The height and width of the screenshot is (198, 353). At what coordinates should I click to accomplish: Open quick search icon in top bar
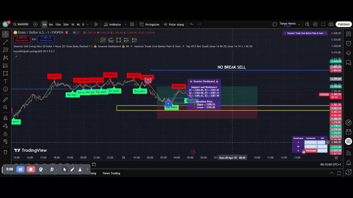[x=307, y=24]
